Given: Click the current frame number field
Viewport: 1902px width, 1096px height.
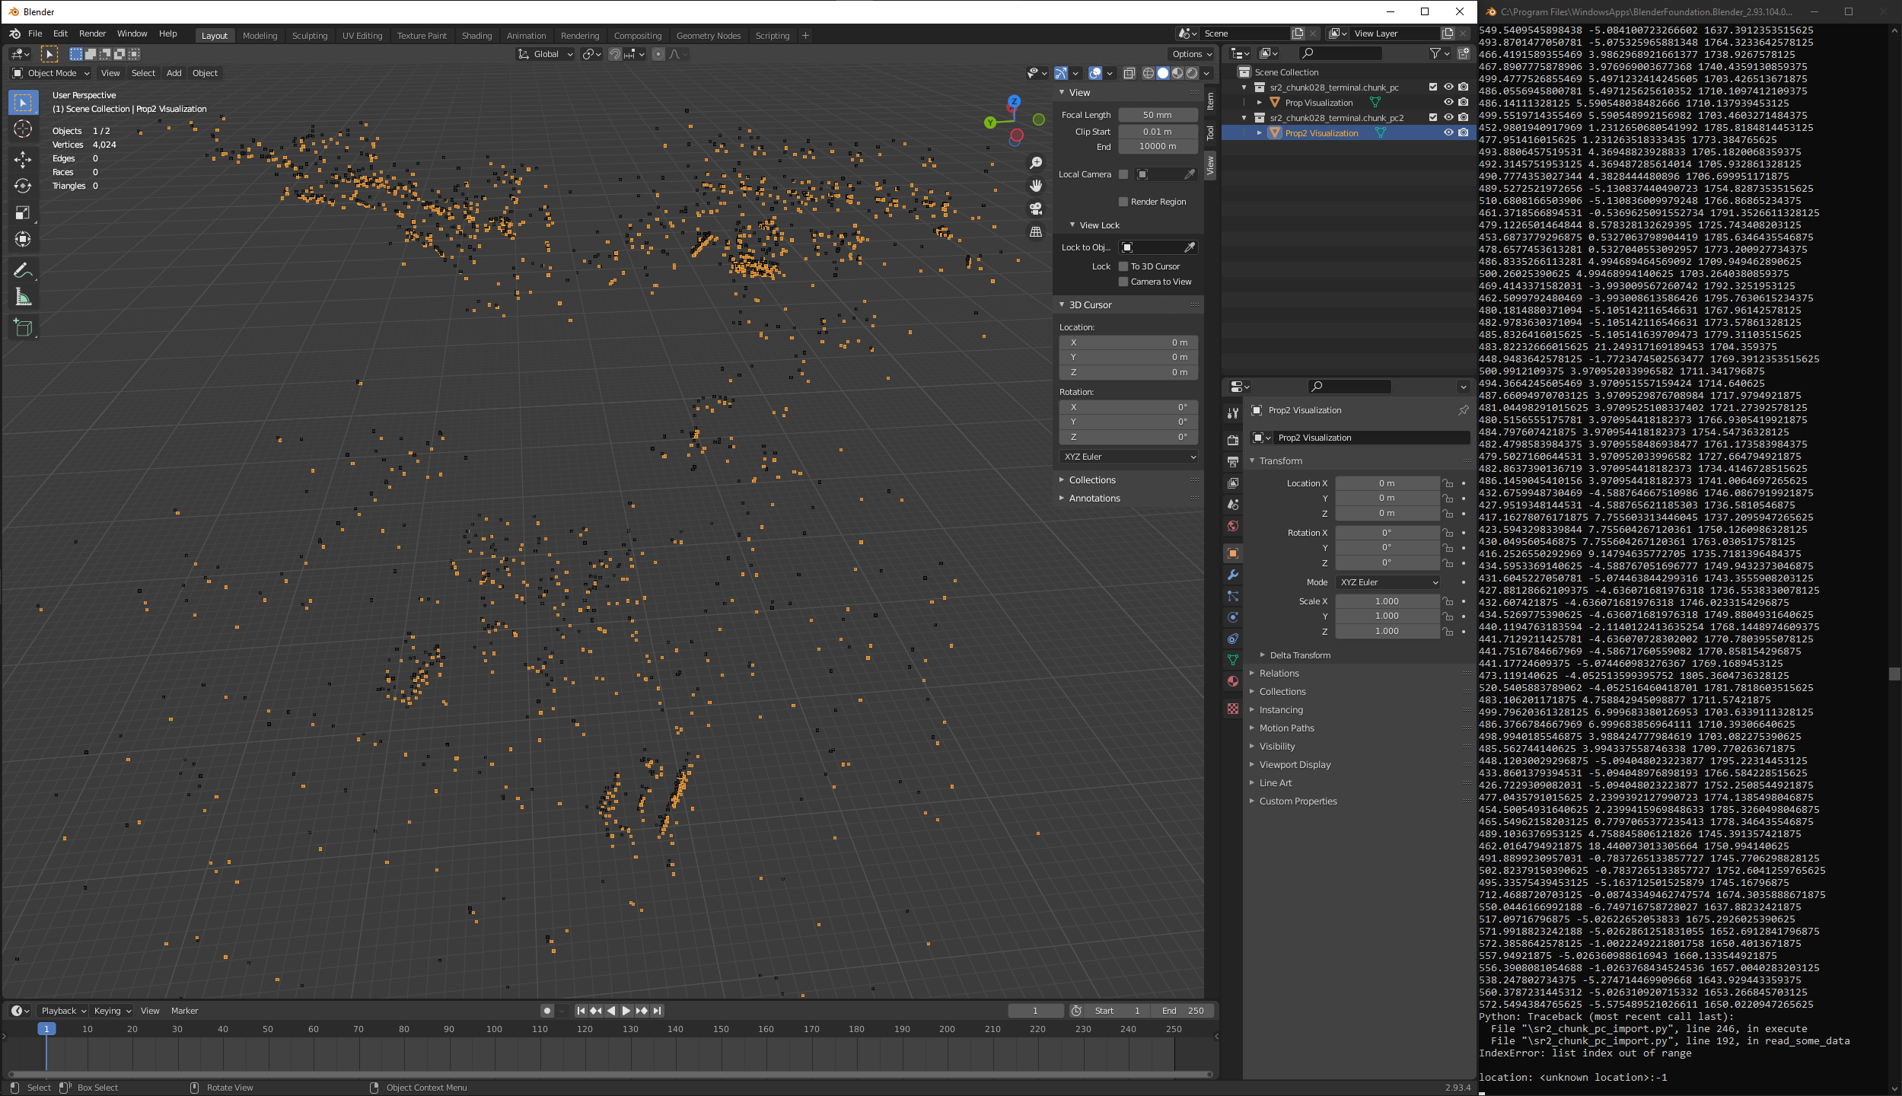Looking at the screenshot, I should 1035,1011.
